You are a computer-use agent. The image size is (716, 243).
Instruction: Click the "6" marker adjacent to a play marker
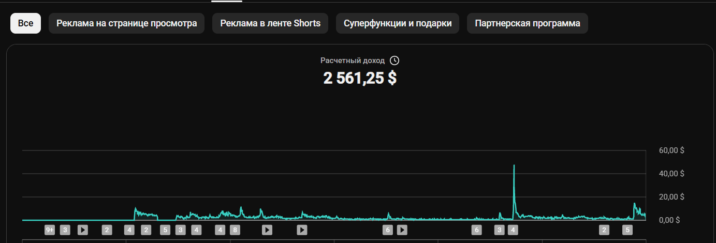point(388,230)
